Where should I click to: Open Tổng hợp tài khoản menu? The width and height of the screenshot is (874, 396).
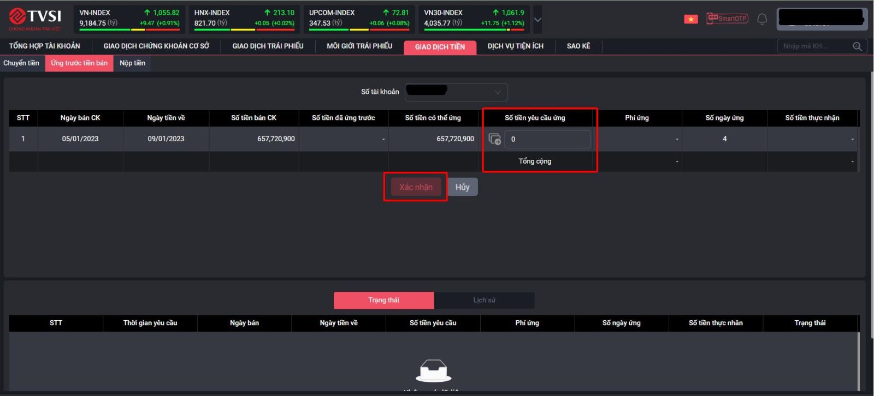click(44, 46)
